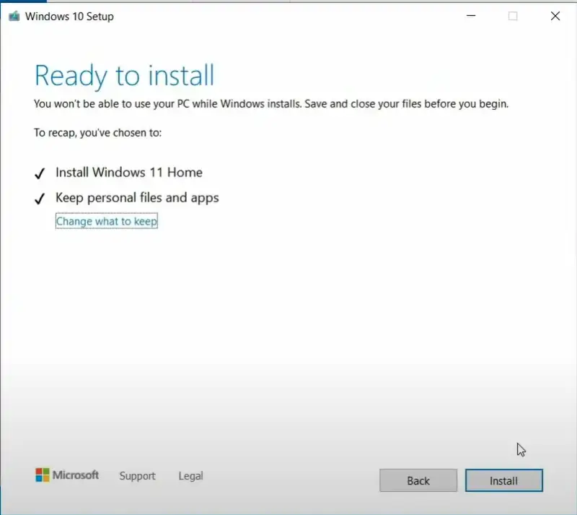Click the disabled maximize button
Viewport: 577px width, 515px height.
click(513, 16)
